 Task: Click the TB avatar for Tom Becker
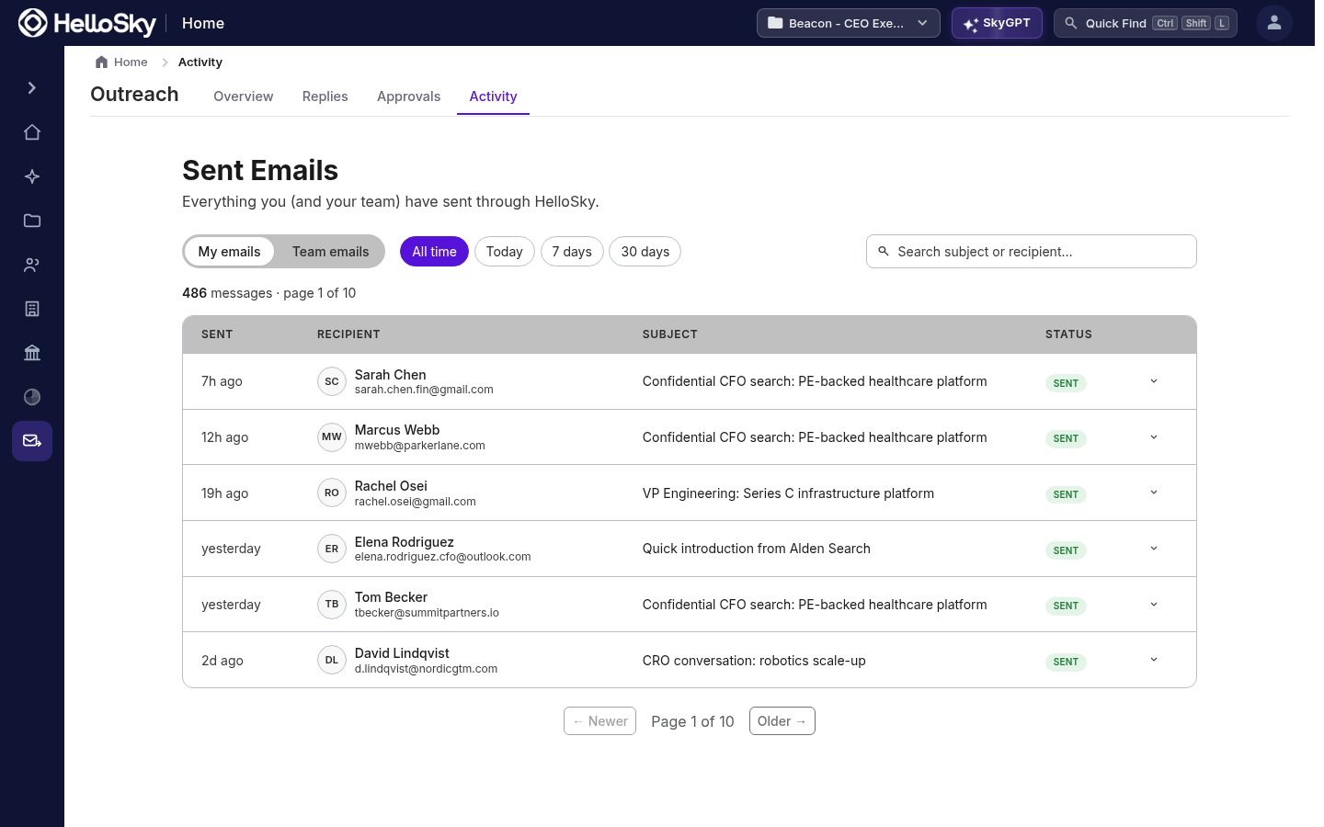(x=332, y=605)
